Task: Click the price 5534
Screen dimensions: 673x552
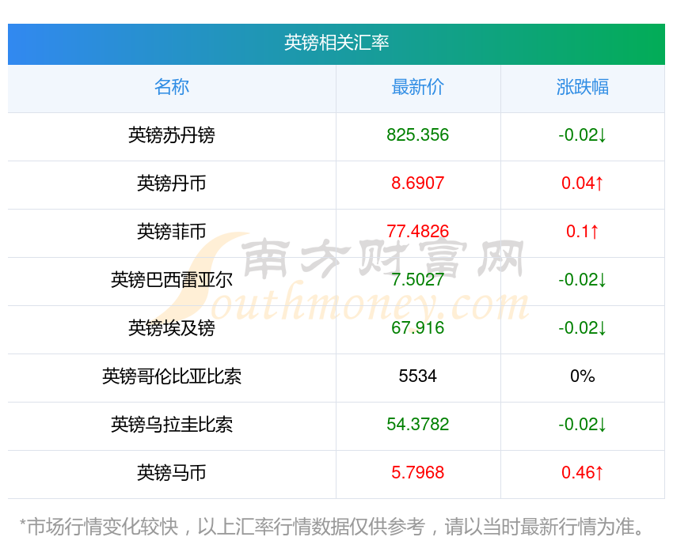Action: point(417,376)
